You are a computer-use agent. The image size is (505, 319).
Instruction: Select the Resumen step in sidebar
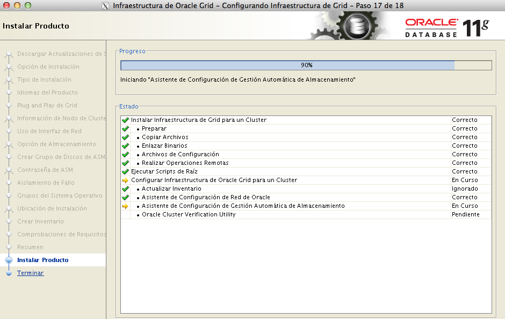(x=30, y=247)
